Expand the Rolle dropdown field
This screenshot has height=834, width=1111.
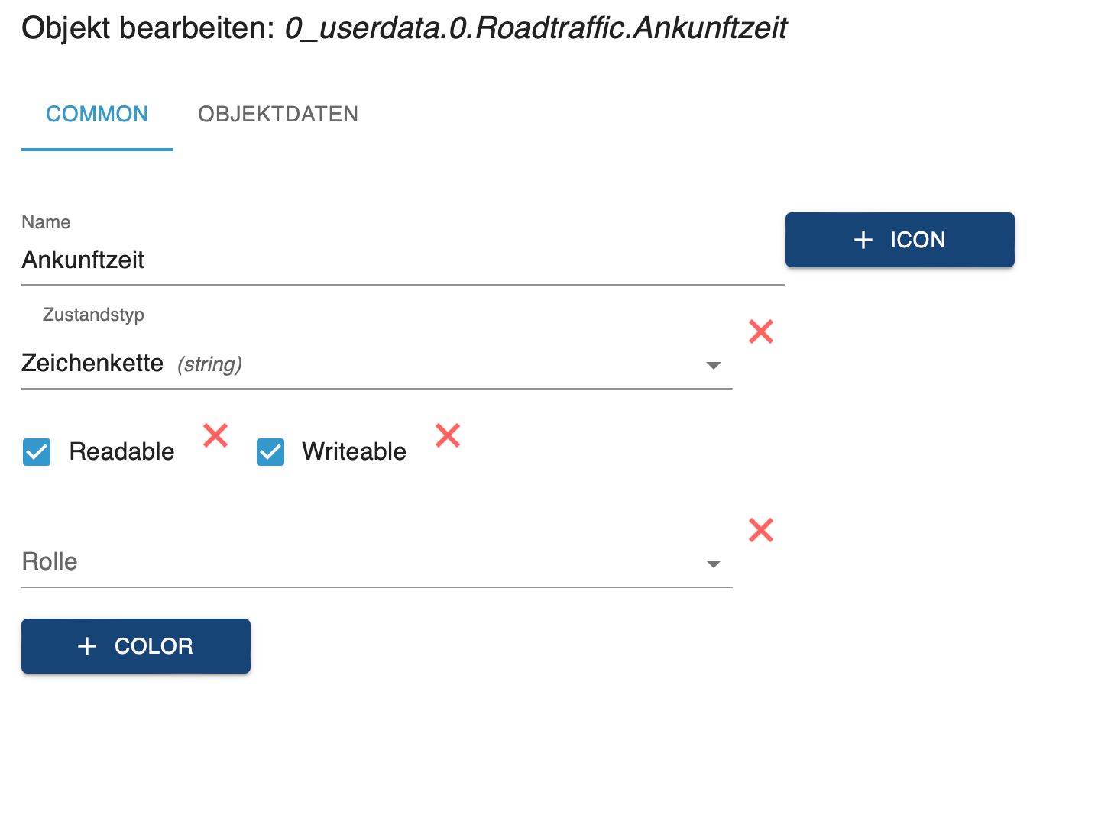click(x=367, y=563)
